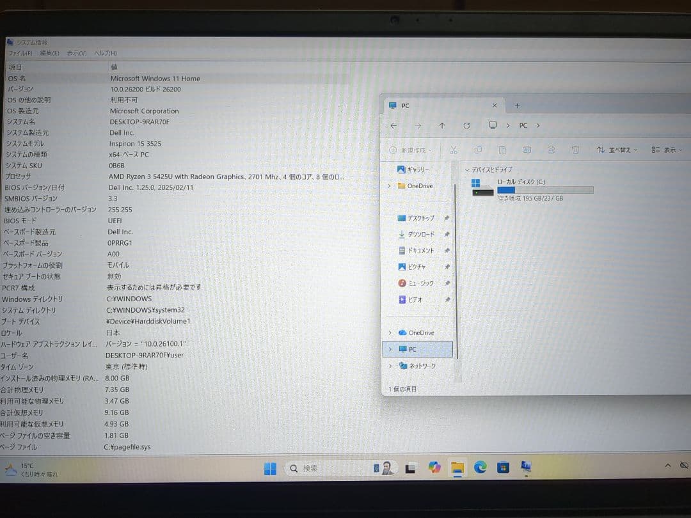This screenshot has height=518, width=691.
Task: Collapse the デバイスとドライブ section
Action: 468,170
